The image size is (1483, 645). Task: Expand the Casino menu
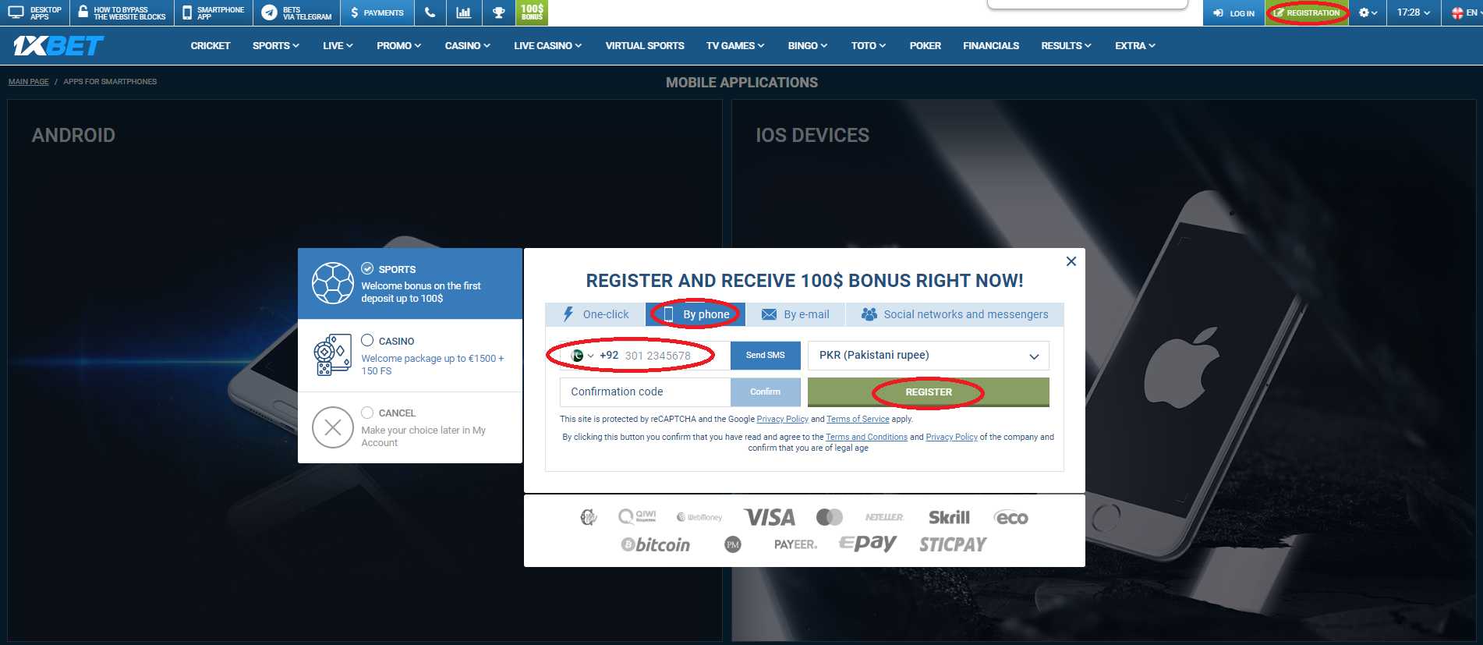pyautogui.click(x=467, y=46)
